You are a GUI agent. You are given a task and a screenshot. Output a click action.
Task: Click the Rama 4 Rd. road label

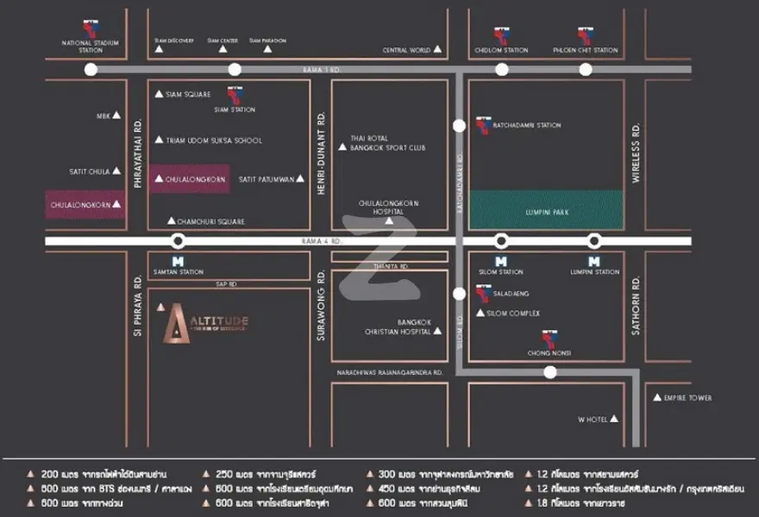click(322, 241)
